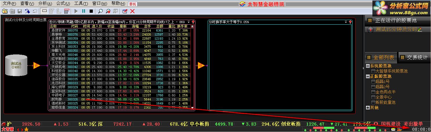The height and width of the screenshot is (132, 431).
Task: Click the mail envelope status bar icon
Action: [393, 129]
